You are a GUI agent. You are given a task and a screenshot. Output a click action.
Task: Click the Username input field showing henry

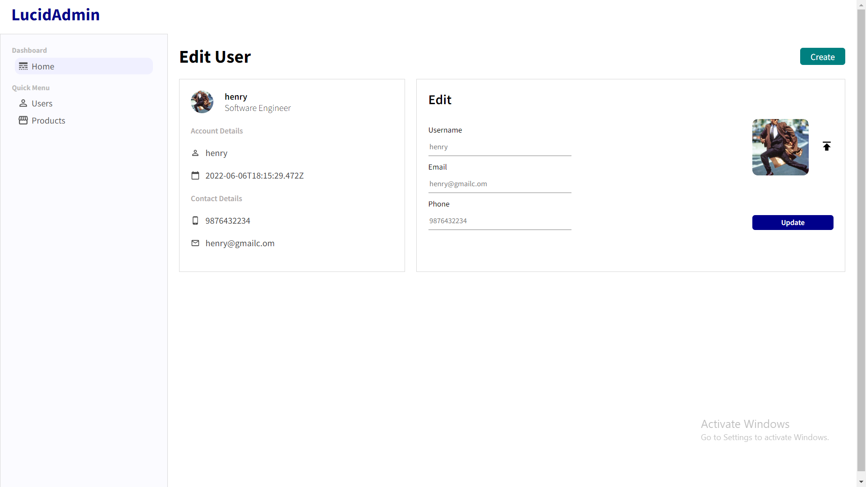(499, 147)
